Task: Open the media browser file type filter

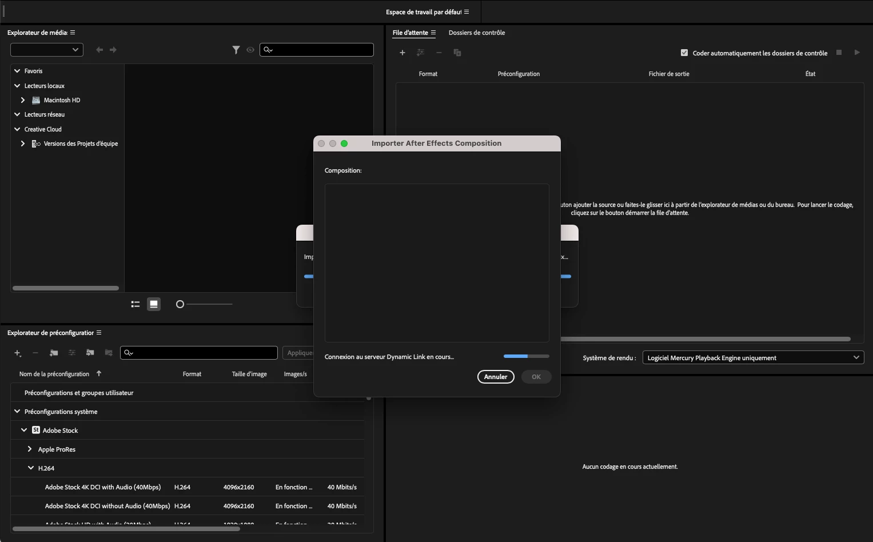Action: pyautogui.click(x=236, y=50)
